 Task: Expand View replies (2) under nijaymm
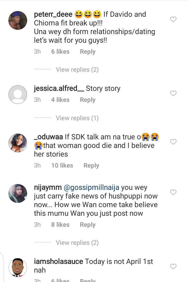pos(77,243)
